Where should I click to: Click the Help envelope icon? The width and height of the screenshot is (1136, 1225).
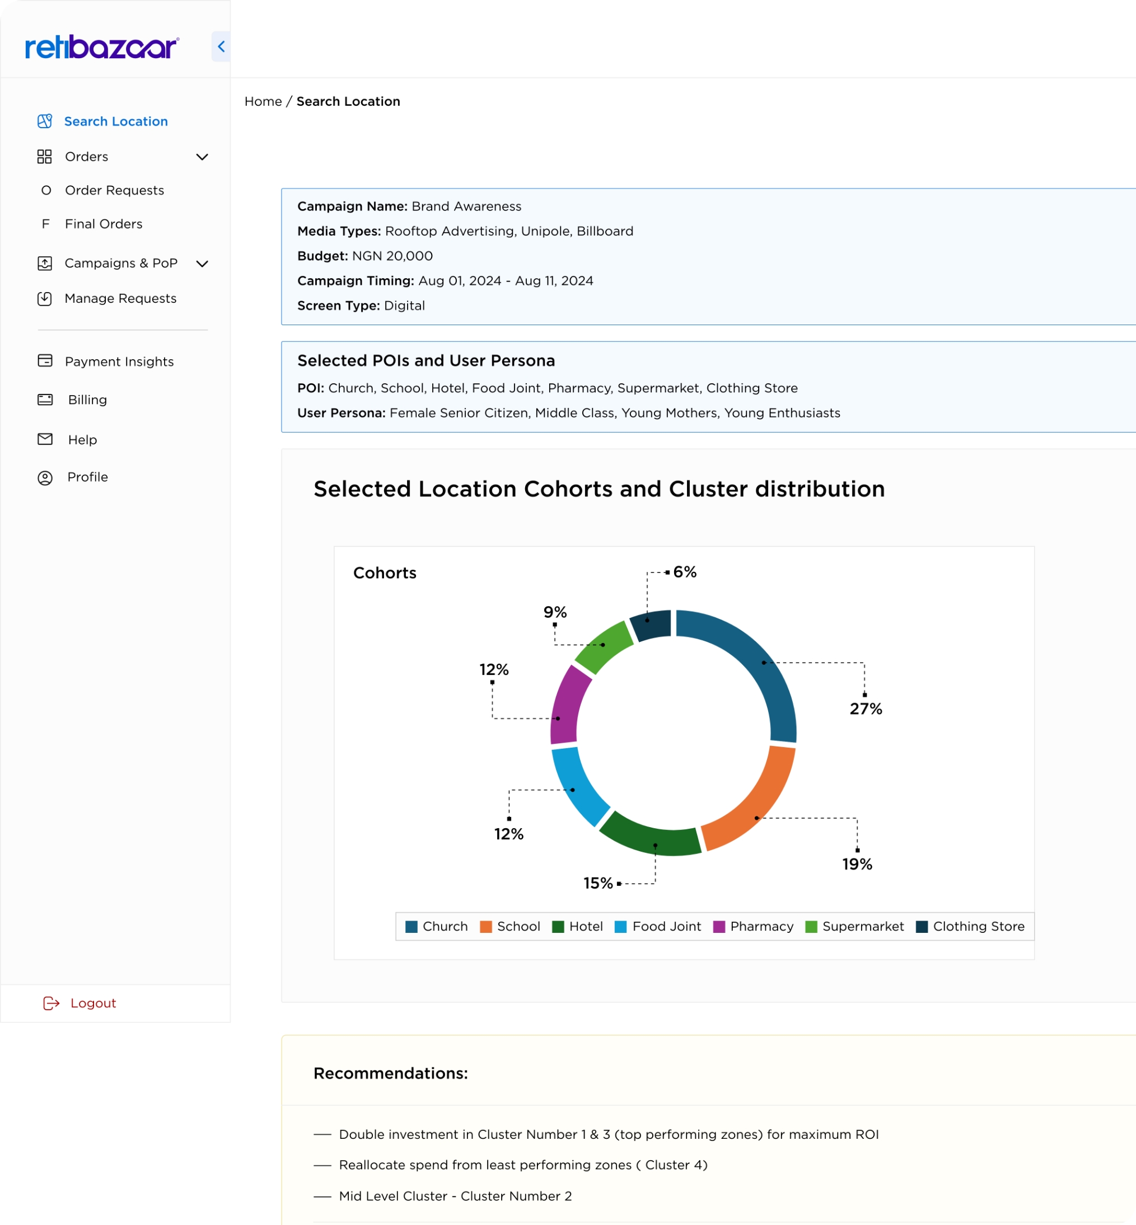click(x=45, y=439)
